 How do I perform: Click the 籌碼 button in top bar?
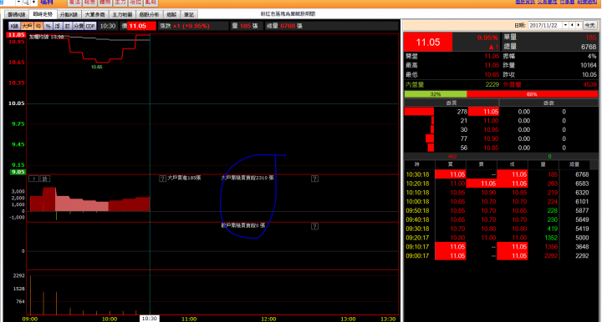(105, 3)
